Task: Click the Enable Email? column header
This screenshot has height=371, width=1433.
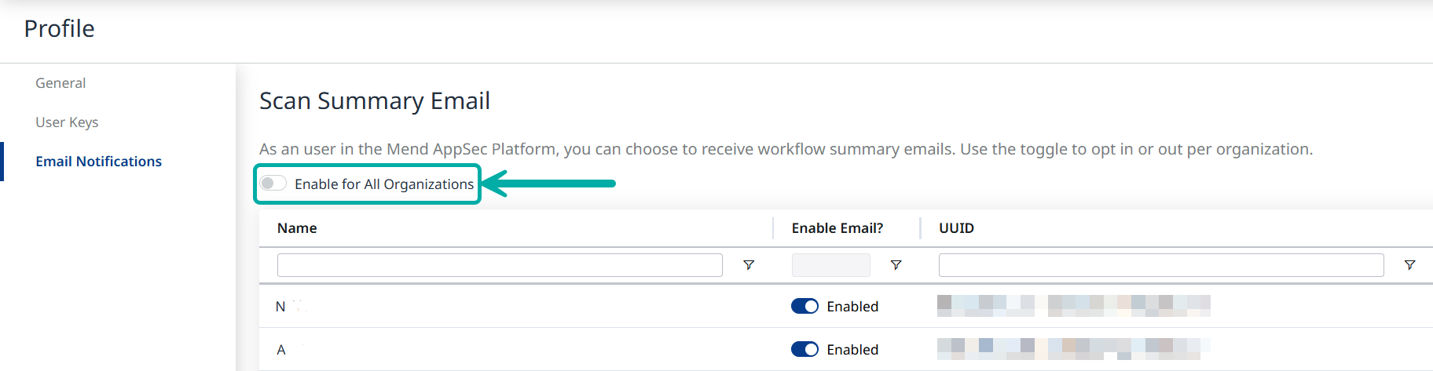Action: point(837,228)
